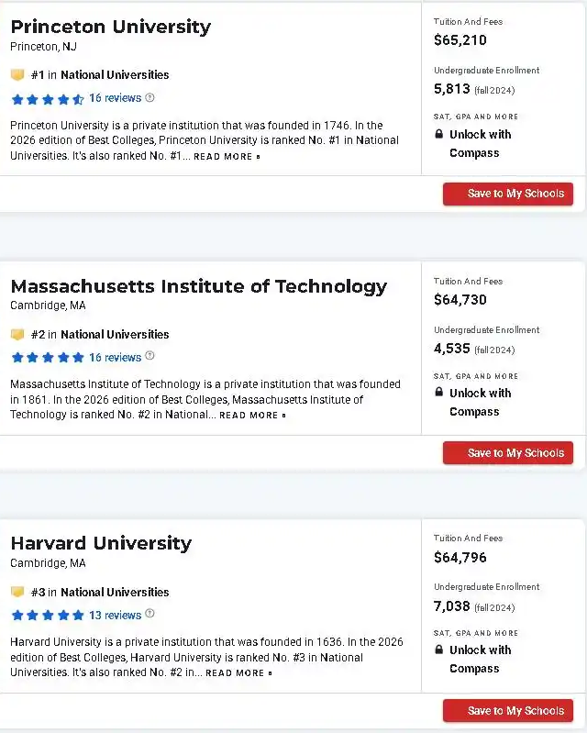Save Harvard University to My Schools
Viewport: 587px width, 733px height.
point(508,711)
